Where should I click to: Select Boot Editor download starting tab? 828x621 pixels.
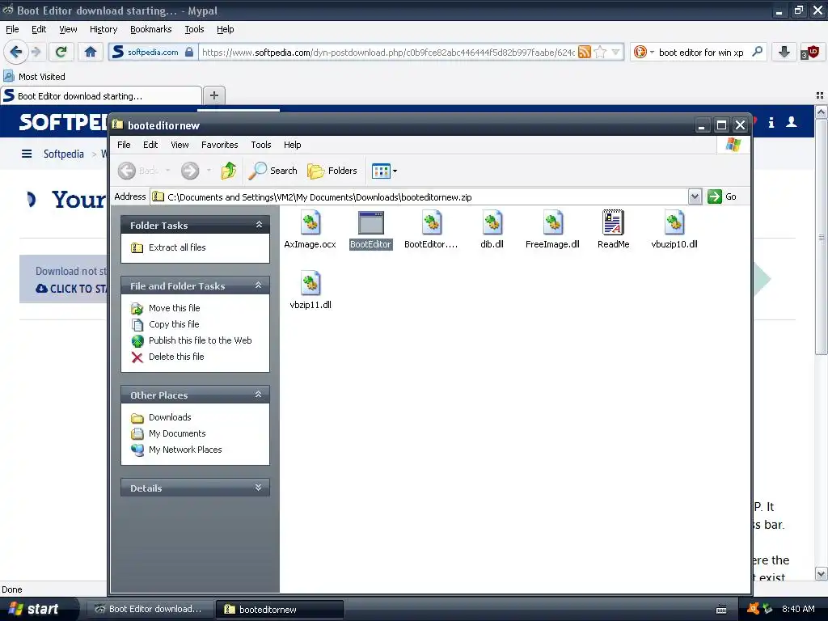tap(101, 96)
